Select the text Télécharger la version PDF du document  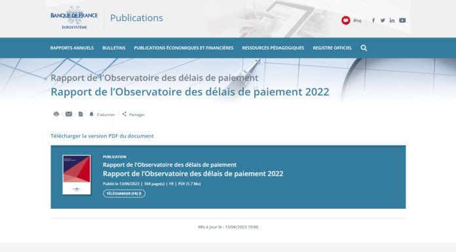[102, 135]
